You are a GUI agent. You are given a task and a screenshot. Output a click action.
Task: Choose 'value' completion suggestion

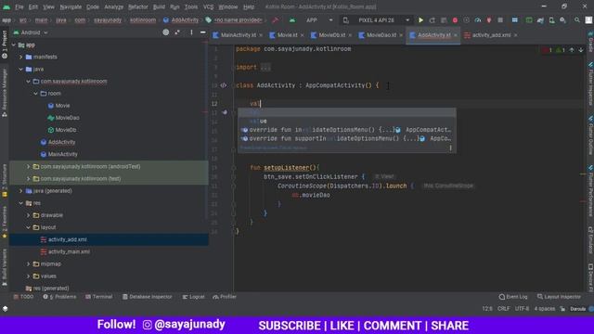point(346,122)
